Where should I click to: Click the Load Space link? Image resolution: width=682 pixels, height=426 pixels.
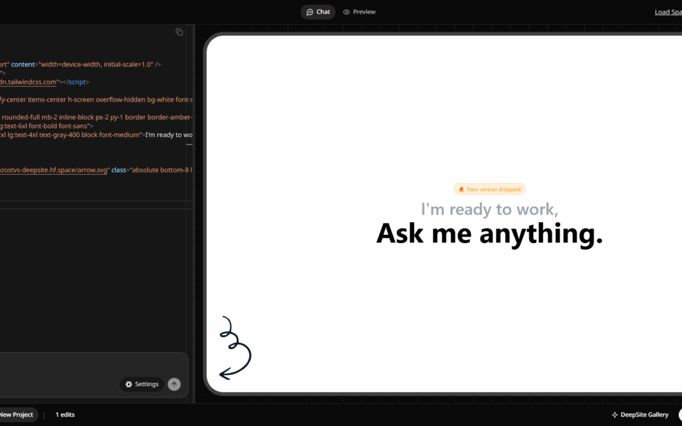click(x=668, y=12)
